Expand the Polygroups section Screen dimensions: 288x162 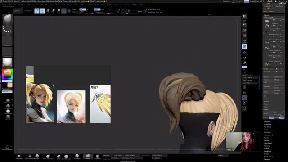pos(268,151)
